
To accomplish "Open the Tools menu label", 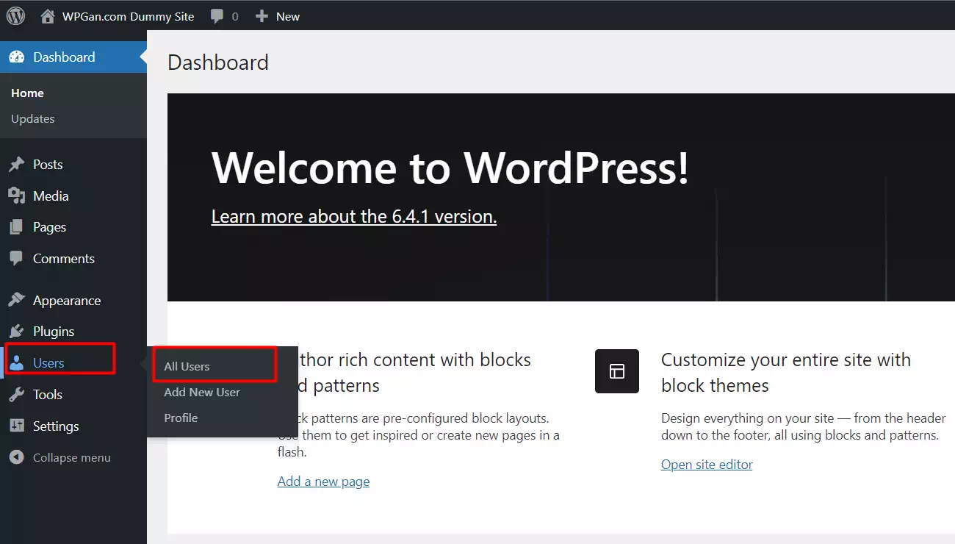I will point(48,395).
